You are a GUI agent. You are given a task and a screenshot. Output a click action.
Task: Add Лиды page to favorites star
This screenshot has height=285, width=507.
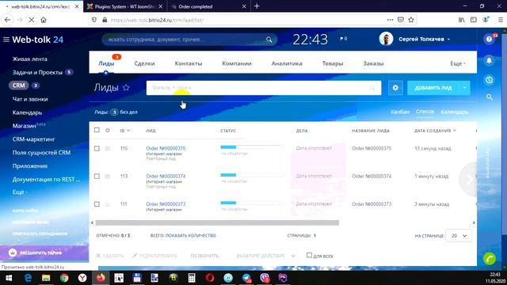[126, 88]
